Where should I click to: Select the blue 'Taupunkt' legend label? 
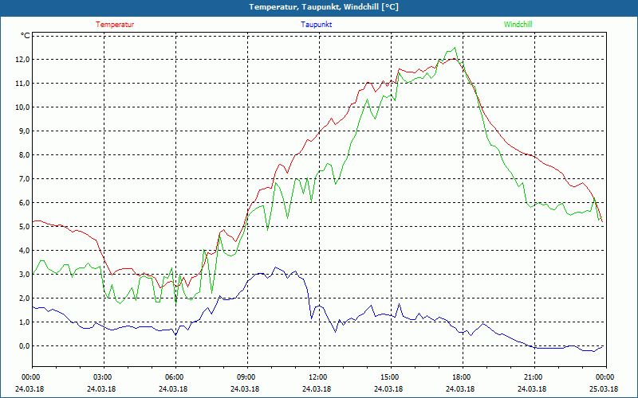[316, 25]
